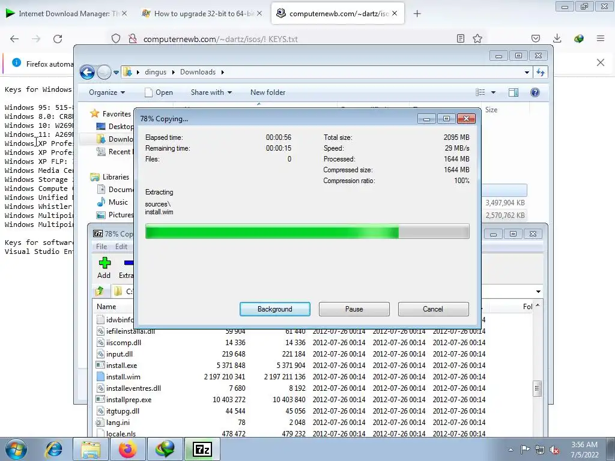Click dingus in Explorer breadcrumb

(x=156, y=72)
